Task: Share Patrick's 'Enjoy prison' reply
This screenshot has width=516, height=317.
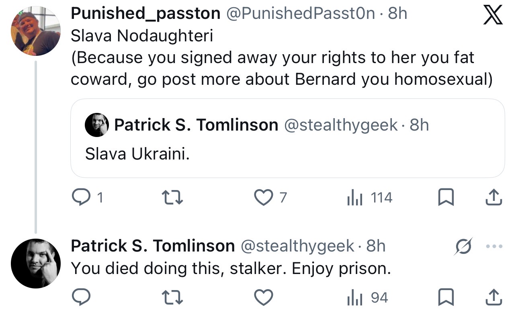Action: point(493,298)
